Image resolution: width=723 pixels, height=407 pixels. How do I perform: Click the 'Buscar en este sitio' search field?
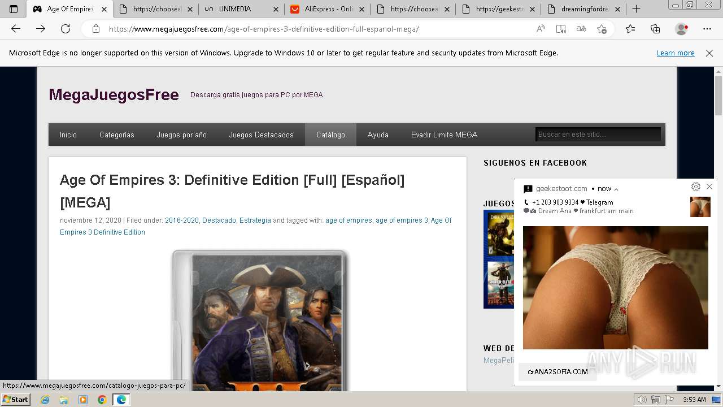[x=598, y=135]
